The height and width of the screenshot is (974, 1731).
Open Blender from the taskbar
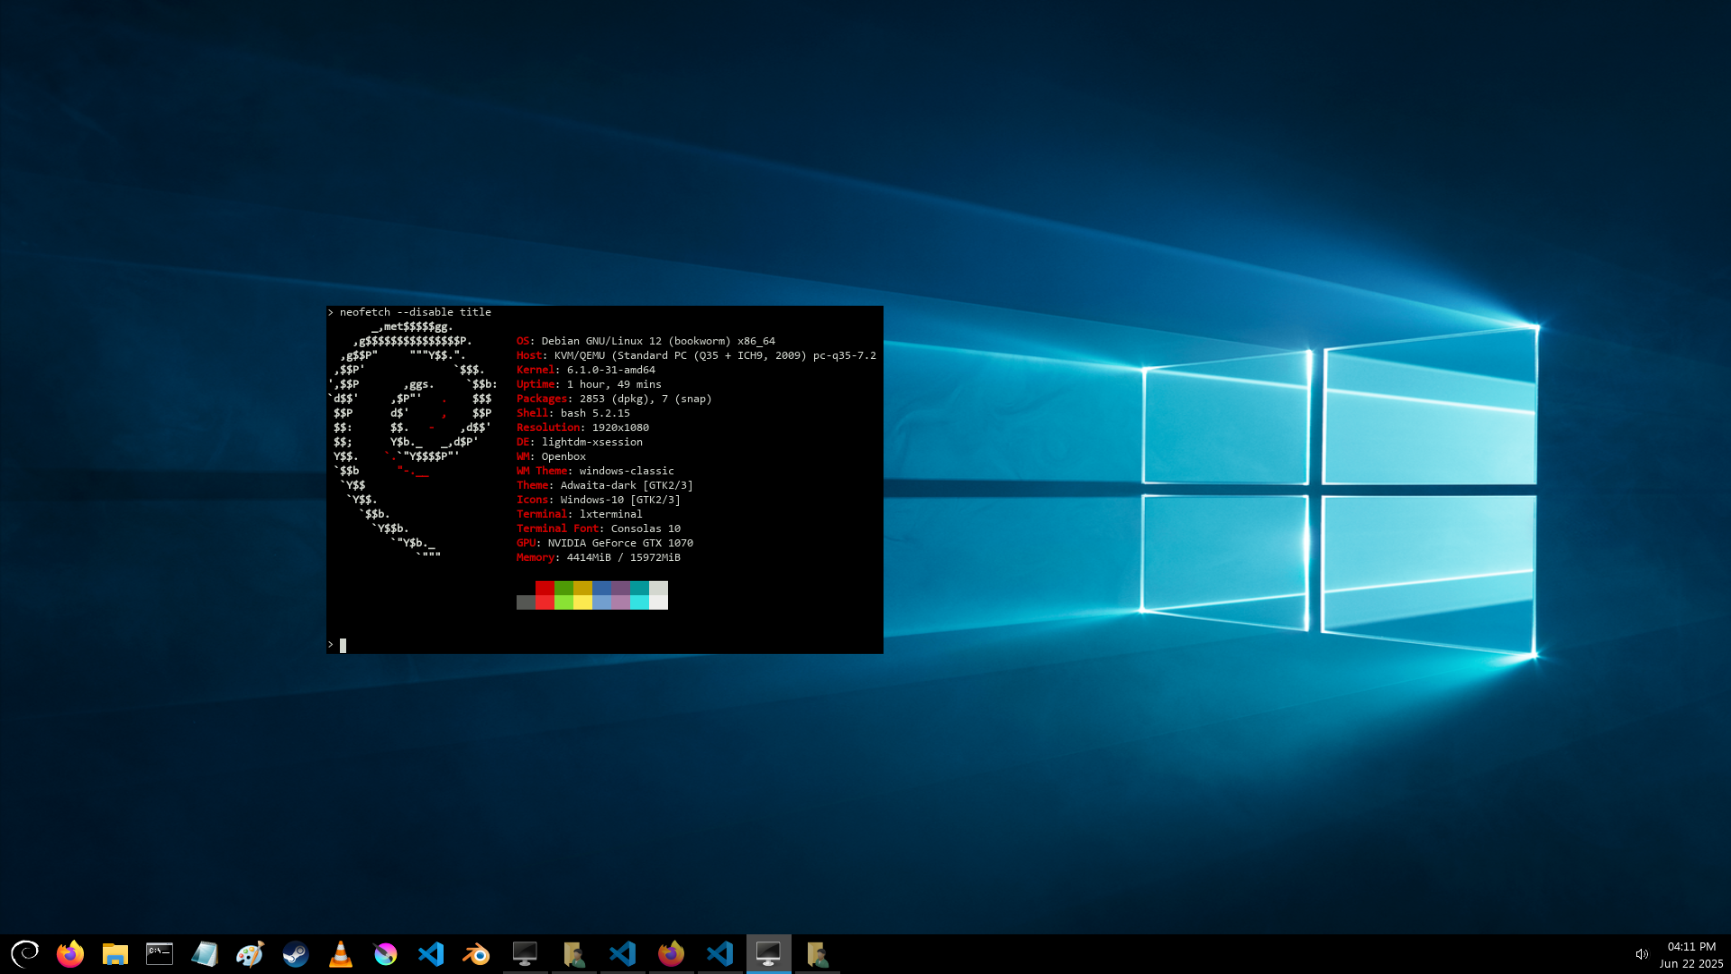476,953
